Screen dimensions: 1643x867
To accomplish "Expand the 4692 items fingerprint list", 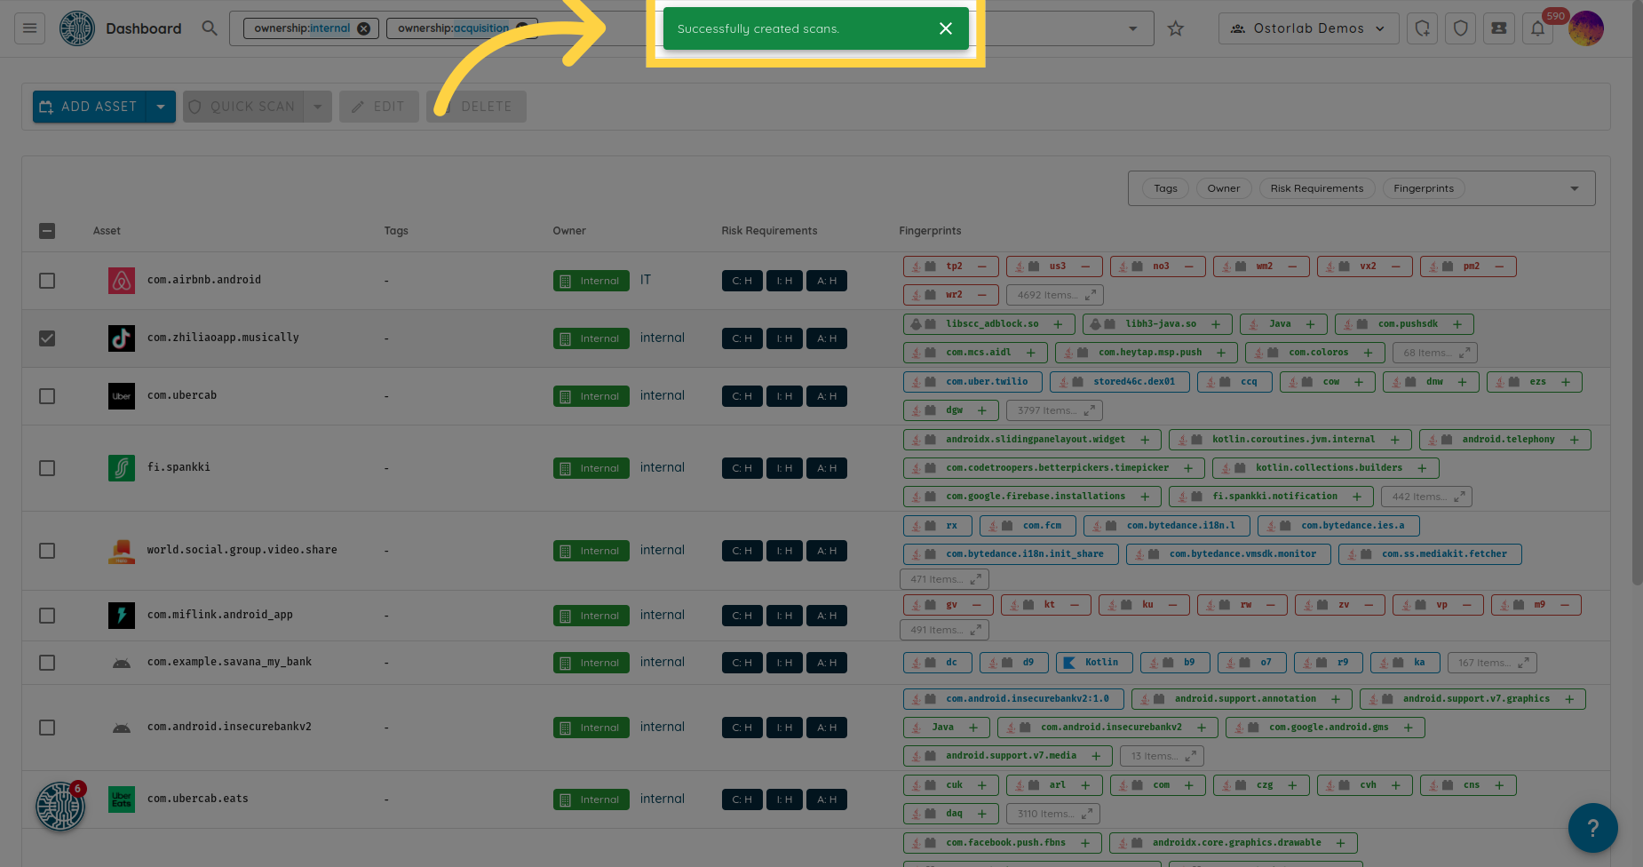I will click(1055, 295).
